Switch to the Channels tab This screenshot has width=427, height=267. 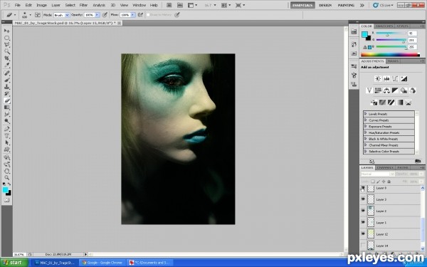point(386,167)
